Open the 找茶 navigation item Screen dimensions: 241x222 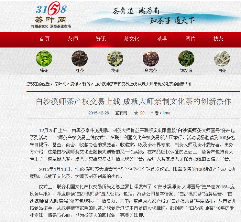point(218,39)
